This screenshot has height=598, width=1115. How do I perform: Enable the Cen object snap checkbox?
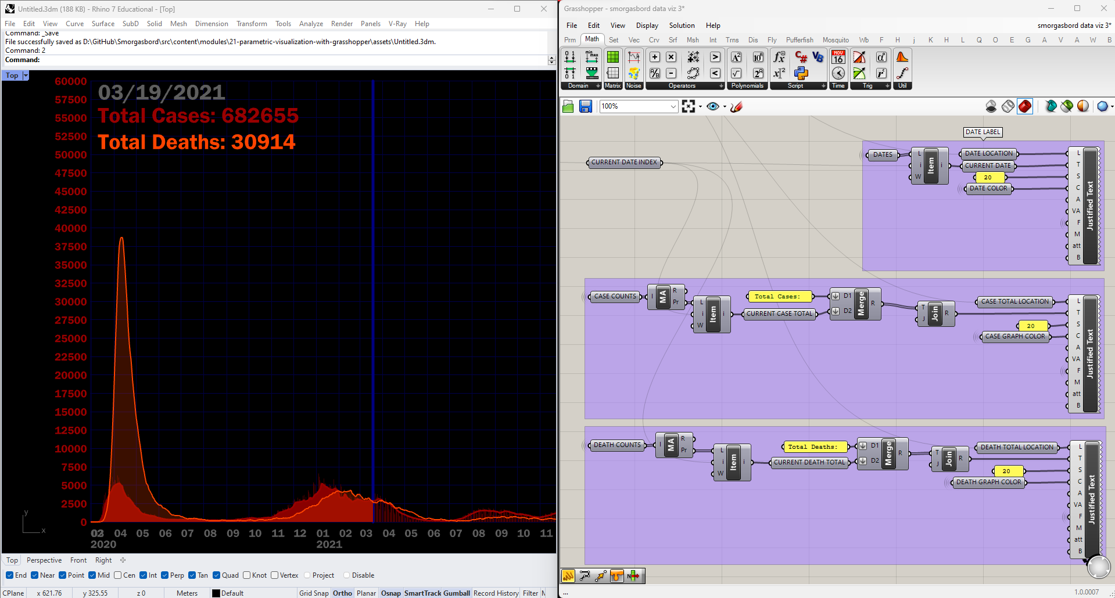118,575
